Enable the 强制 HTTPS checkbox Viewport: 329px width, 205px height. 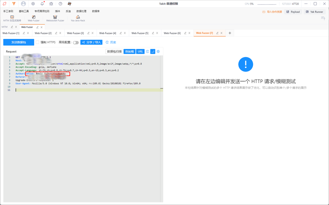click(38, 42)
